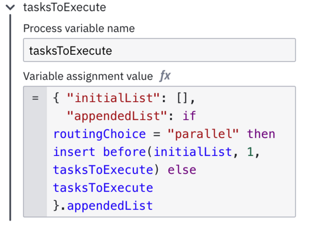
Task: Click the 'else' keyword in the expression
Action: click(x=182, y=170)
